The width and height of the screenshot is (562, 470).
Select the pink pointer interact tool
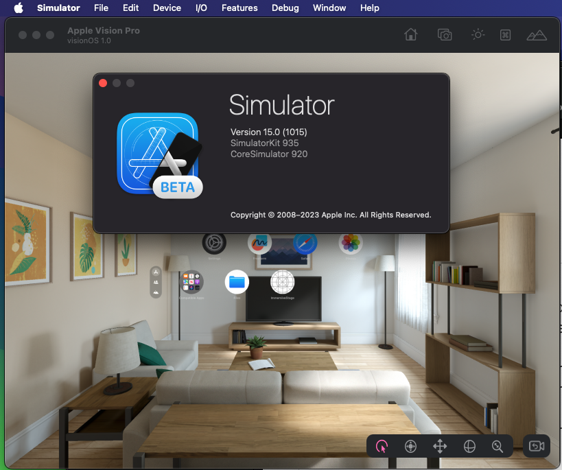[x=382, y=447]
